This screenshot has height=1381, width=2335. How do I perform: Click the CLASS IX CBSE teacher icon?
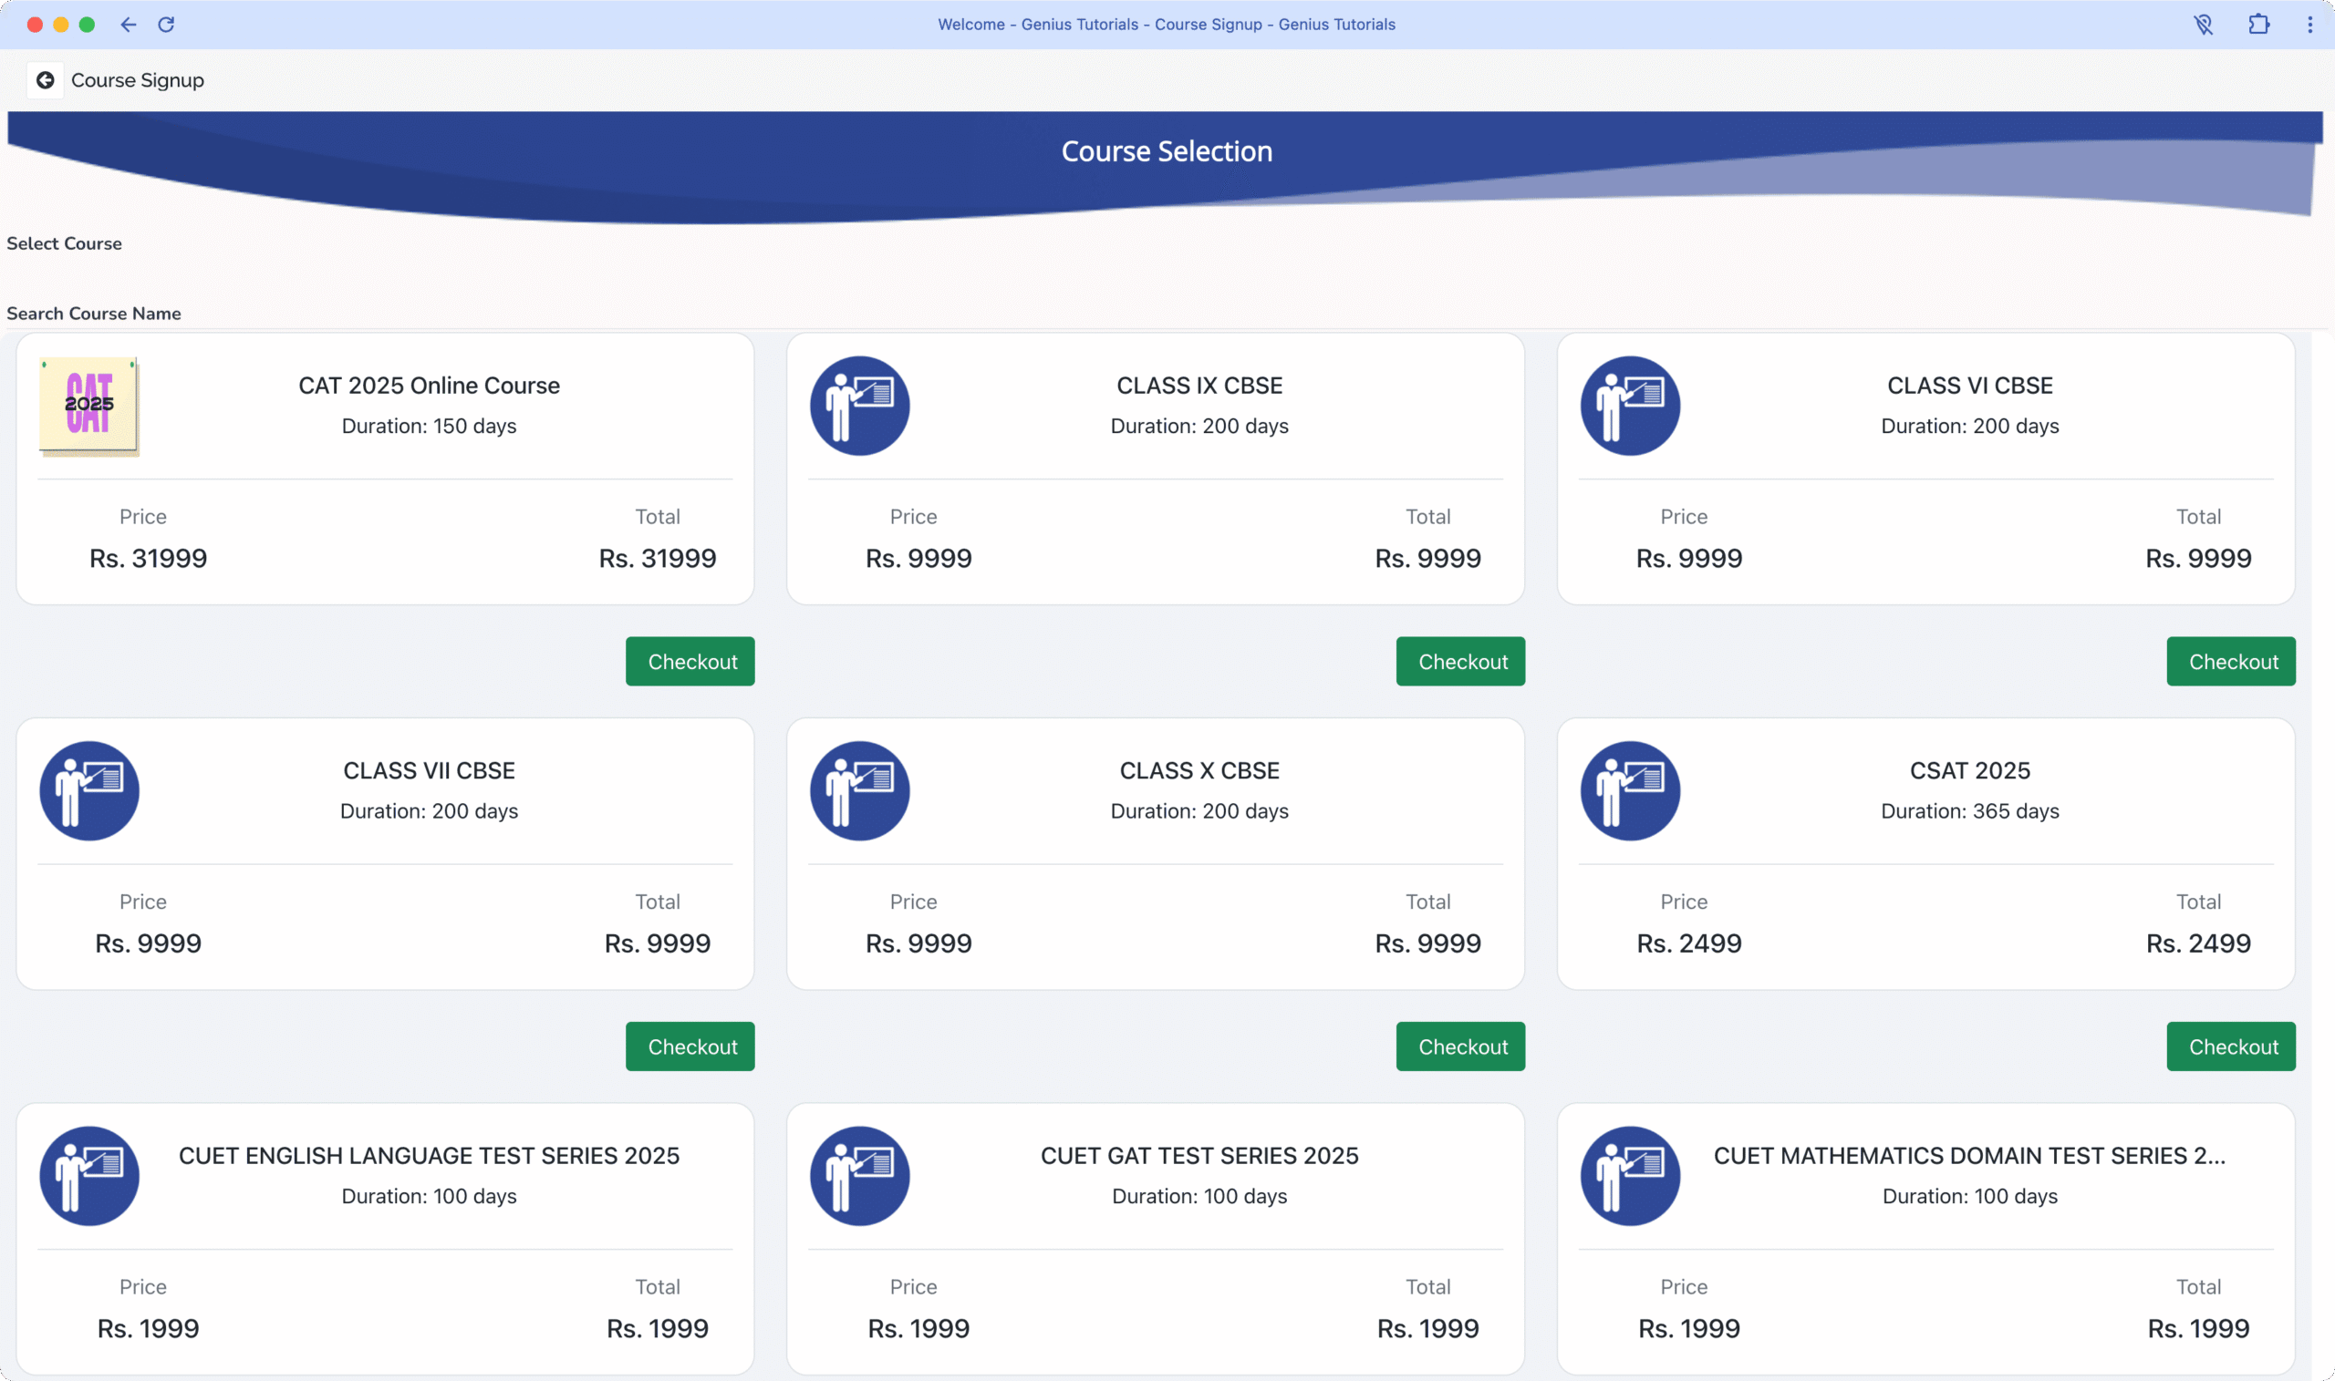(x=859, y=407)
